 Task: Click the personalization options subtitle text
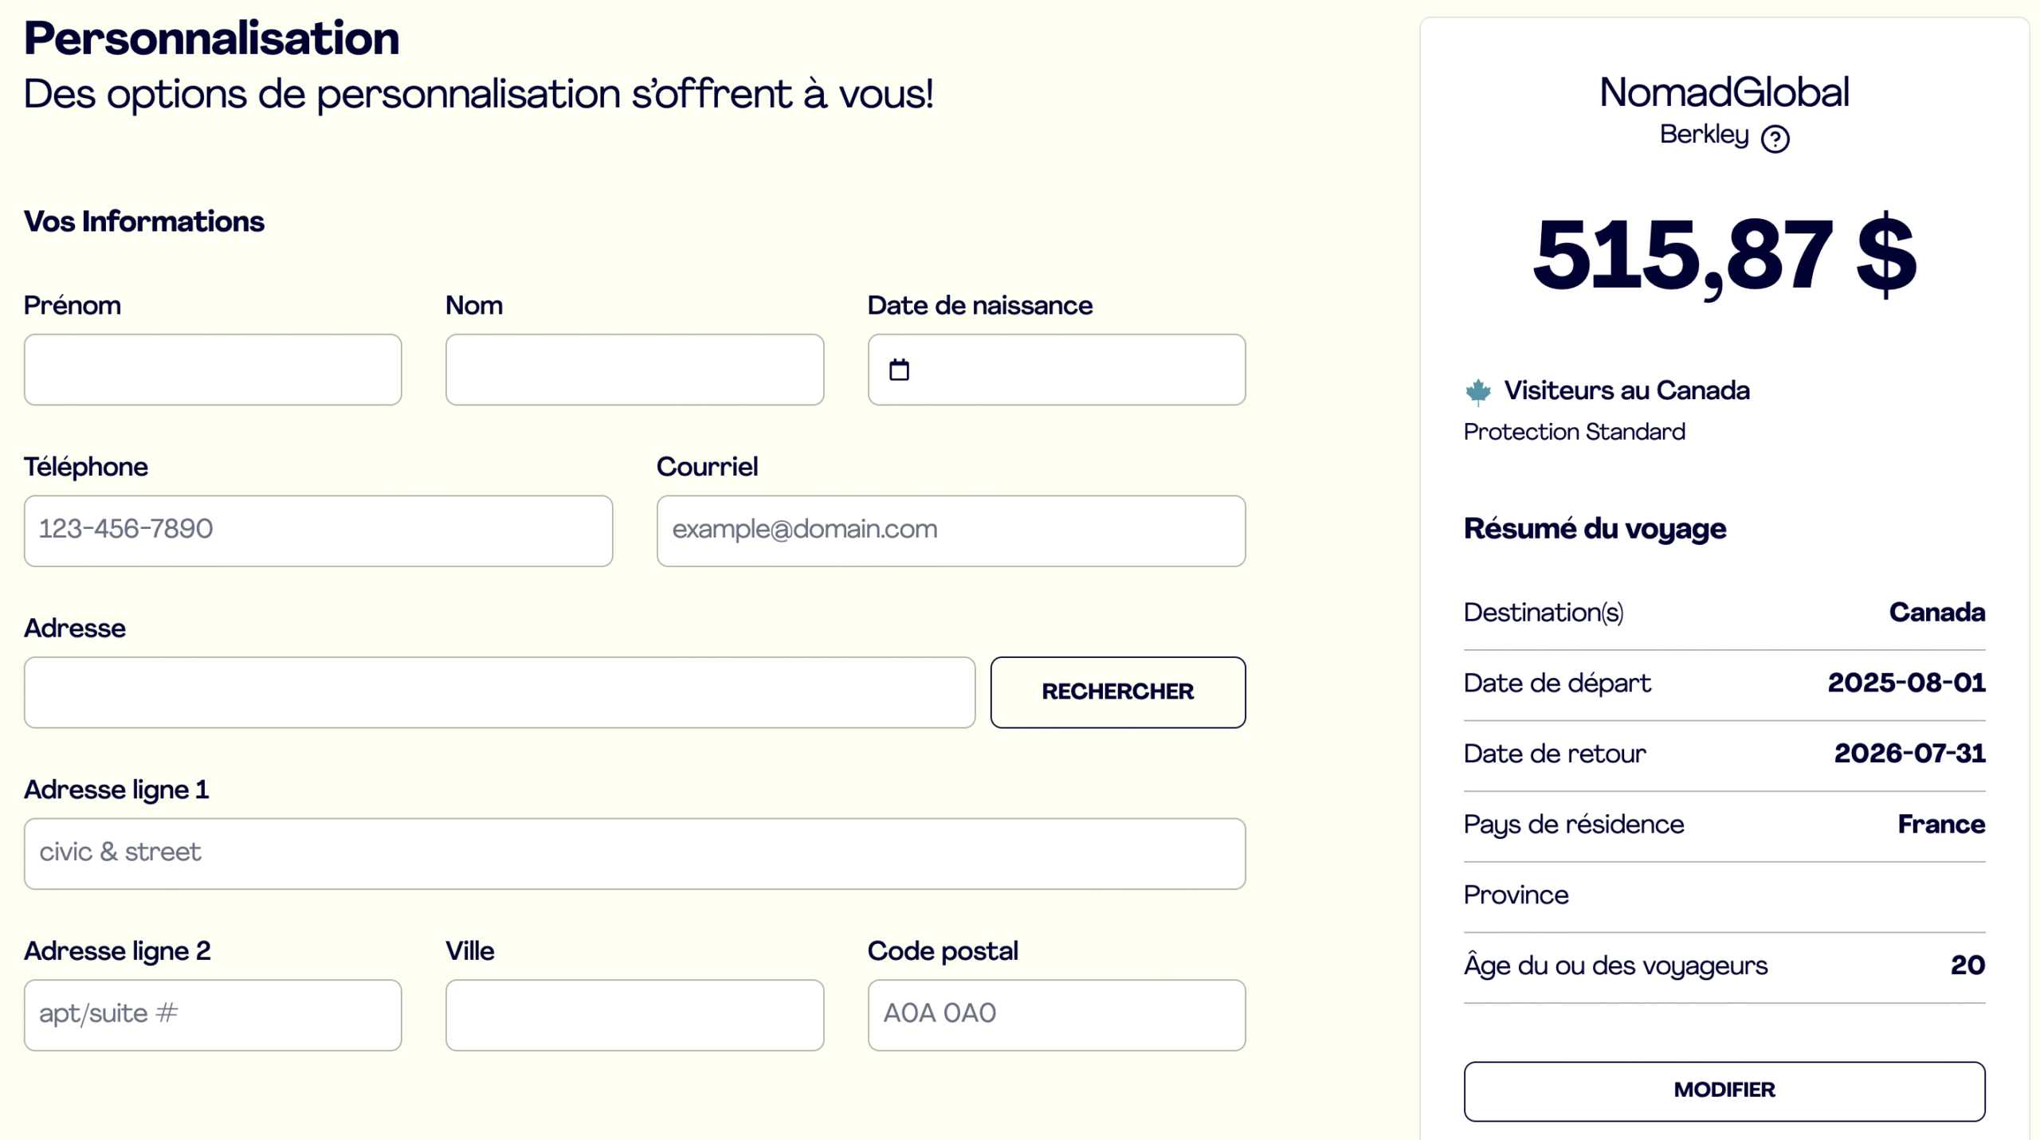[478, 94]
